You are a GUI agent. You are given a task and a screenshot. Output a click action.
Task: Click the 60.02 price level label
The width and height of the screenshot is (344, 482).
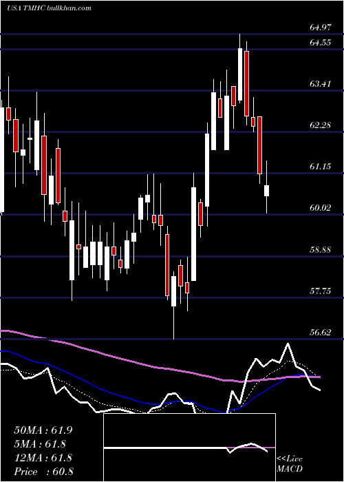321,208
